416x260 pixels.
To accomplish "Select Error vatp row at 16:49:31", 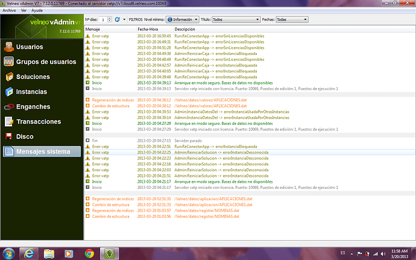I will pyautogui.click(x=250, y=42).
